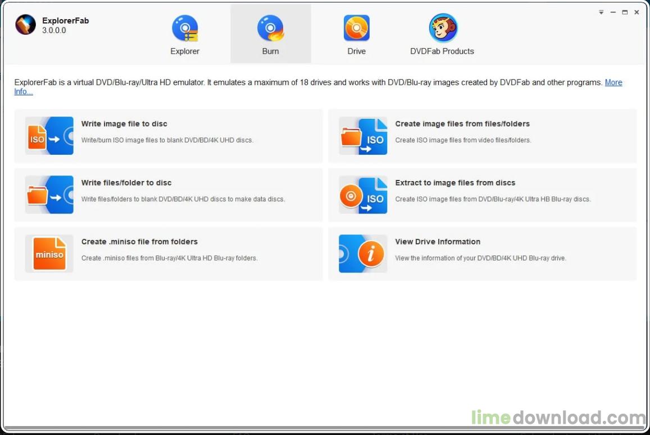The width and height of the screenshot is (650, 435).
Task: Switch to the Burn tab label
Action: point(270,51)
